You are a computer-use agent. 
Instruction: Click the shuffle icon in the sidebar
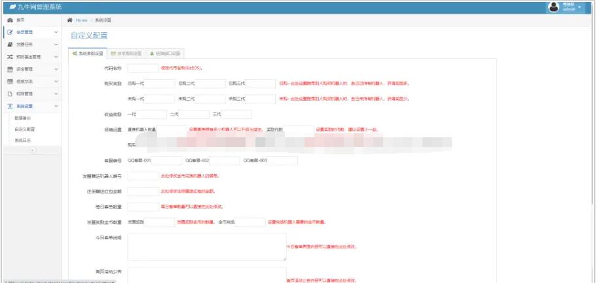point(10,57)
